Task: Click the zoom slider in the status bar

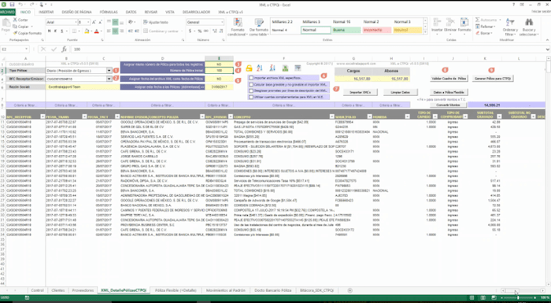Action: click(x=518, y=298)
